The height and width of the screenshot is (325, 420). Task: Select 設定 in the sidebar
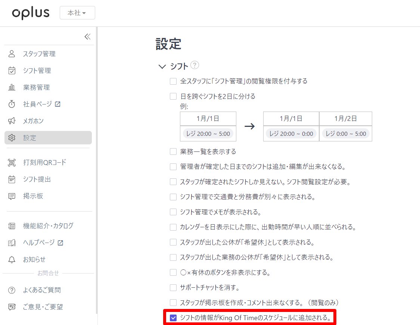point(48,138)
